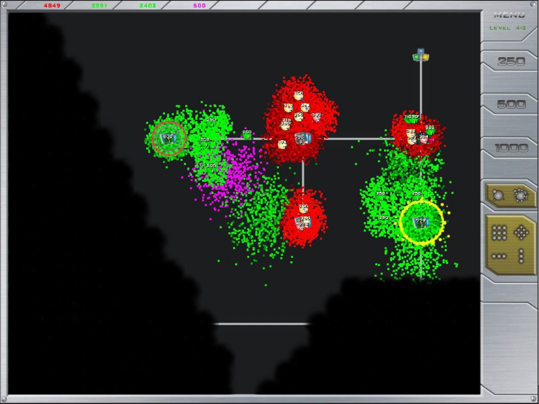
Task: Click the red score 4849
Action: coord(52,5)
